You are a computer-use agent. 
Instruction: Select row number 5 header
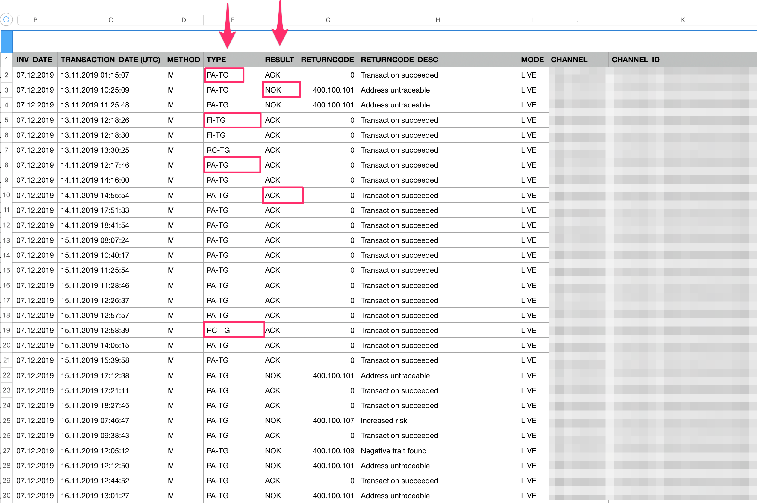[x=6, y=120]
